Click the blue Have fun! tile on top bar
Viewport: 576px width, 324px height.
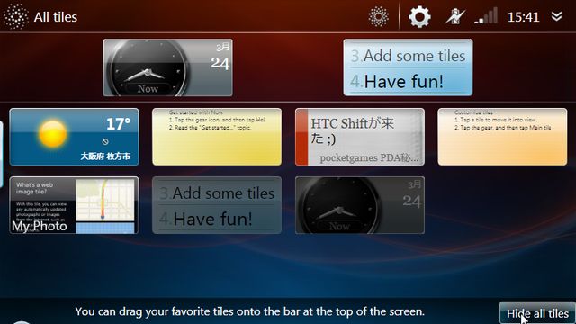[x=408, y=67]
